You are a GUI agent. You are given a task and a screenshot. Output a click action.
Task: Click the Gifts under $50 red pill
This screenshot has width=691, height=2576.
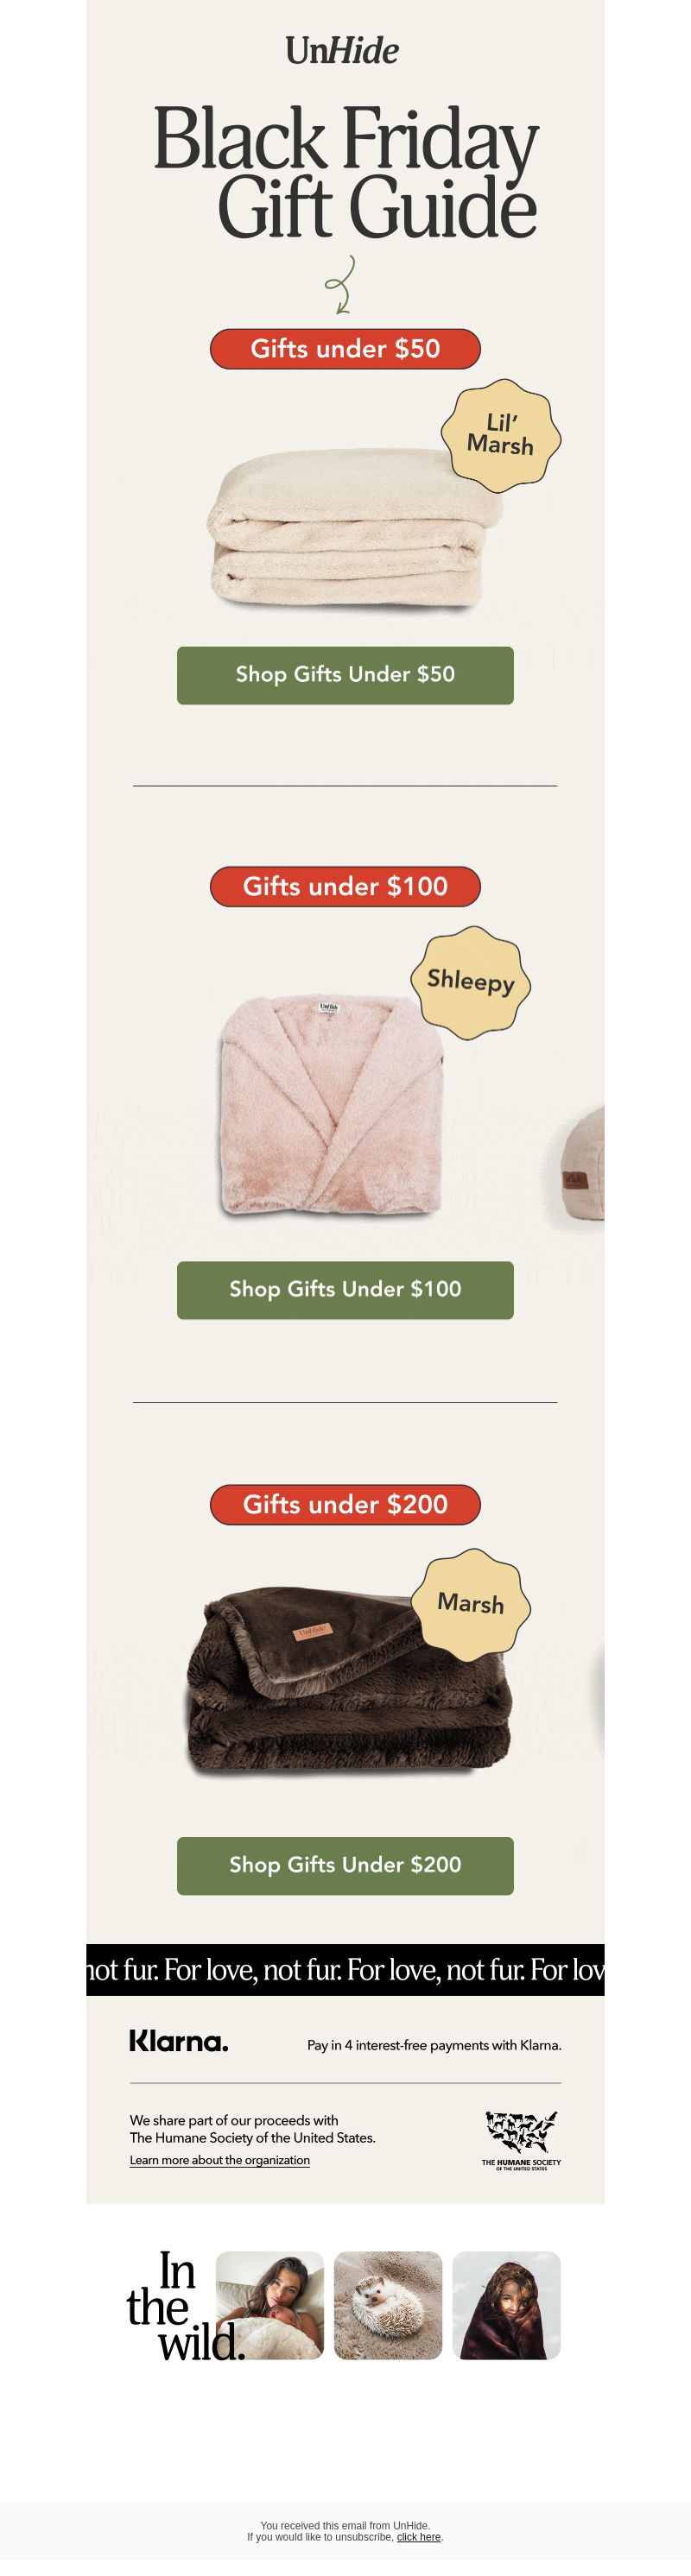[345, 349]
